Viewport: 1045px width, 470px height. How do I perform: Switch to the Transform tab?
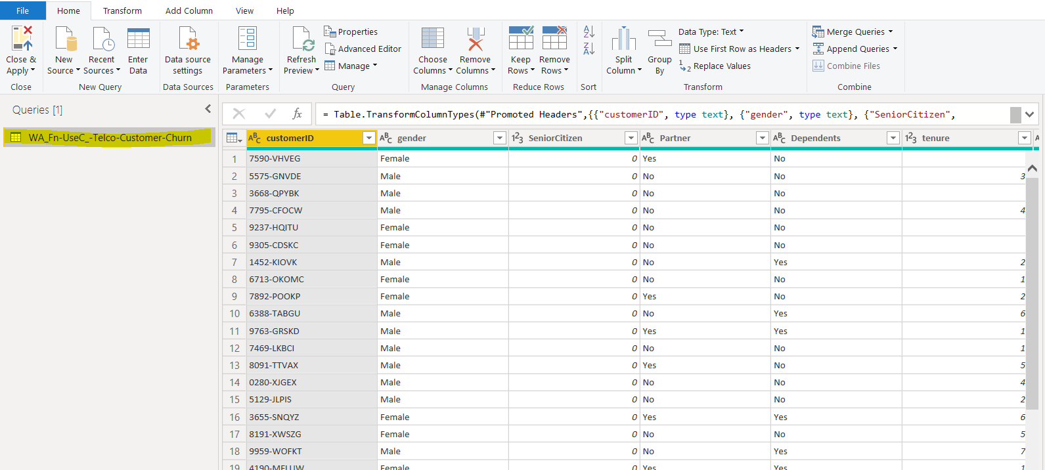click(122, 11)
